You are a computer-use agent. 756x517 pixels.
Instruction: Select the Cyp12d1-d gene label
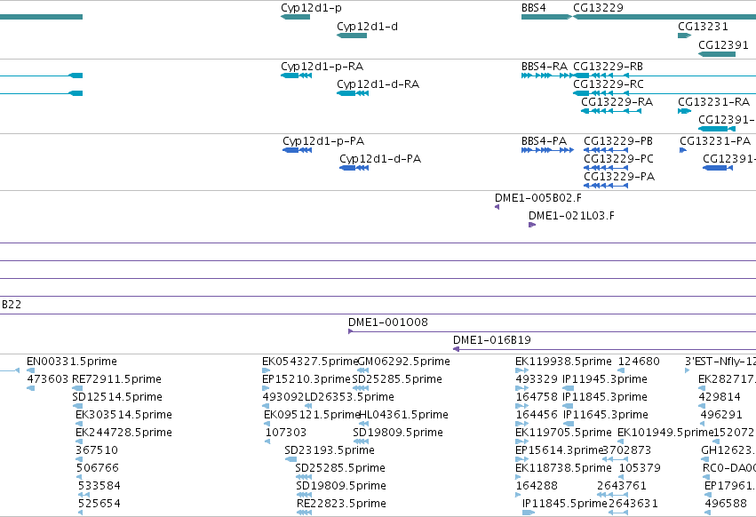coord(368,27)
